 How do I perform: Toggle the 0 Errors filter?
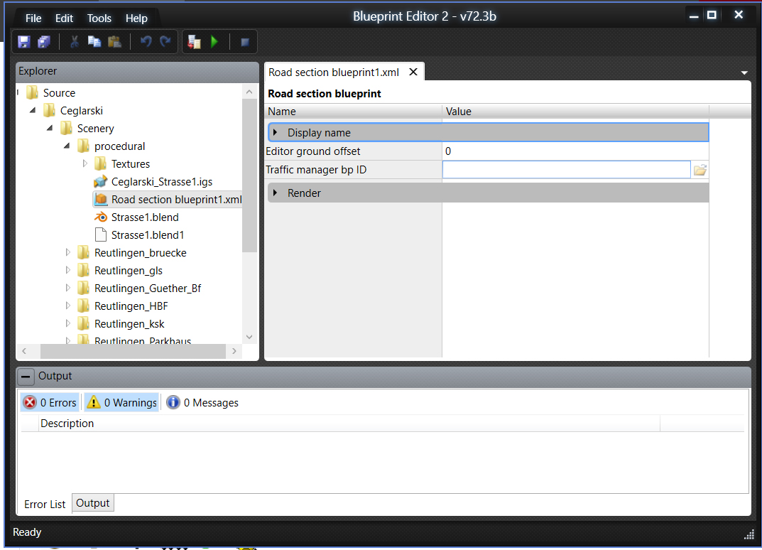pos(50,403)
